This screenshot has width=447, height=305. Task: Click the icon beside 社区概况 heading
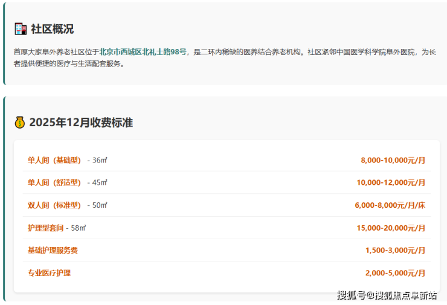click(x=20, y=29)
